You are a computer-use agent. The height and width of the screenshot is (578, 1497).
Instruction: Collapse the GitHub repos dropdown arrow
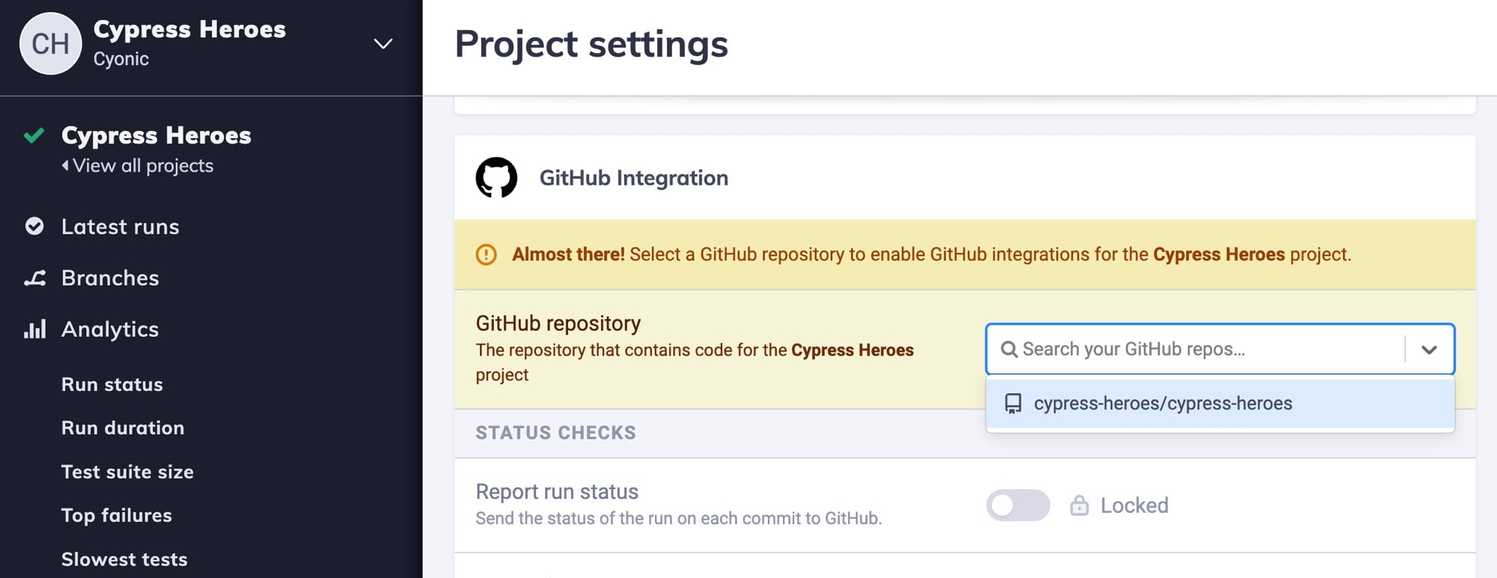(1428, 350)
